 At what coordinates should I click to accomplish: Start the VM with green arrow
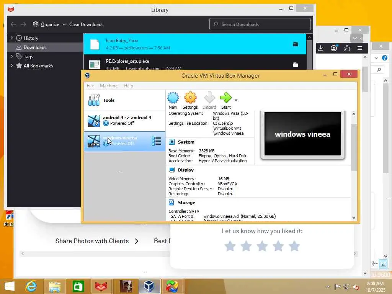[226, 98]
